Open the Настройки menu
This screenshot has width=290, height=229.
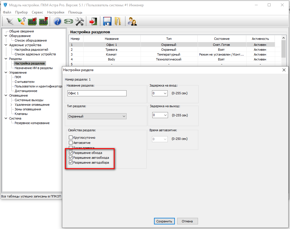tap(56, 12)
